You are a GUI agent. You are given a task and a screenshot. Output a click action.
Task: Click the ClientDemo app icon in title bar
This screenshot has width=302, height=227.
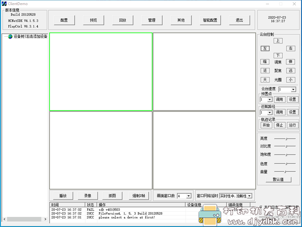pos(4,4)
